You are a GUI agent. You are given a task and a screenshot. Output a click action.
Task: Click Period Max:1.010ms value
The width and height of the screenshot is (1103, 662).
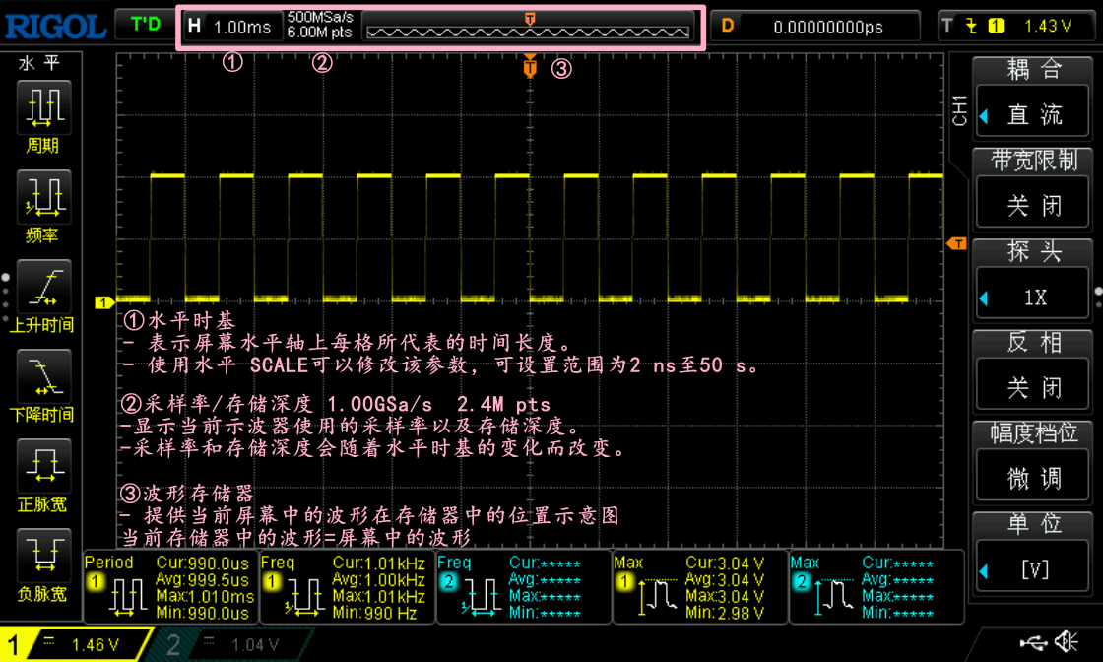point(205,597)
